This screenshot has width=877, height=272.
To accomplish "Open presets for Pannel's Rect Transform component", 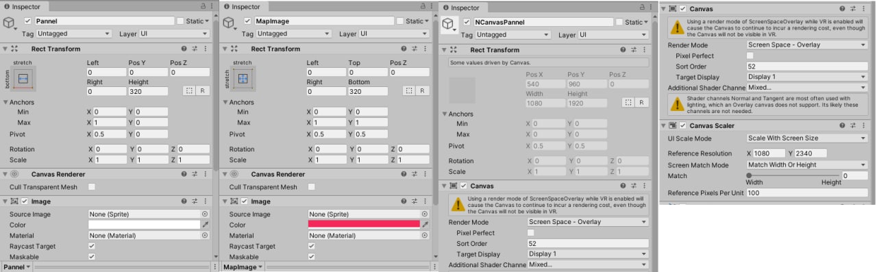I will (x=195, y=49).
